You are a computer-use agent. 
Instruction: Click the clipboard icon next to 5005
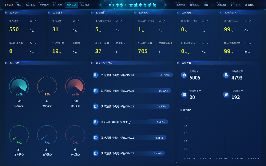click(184, 75)
